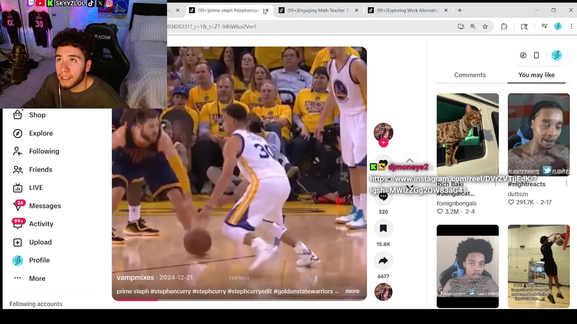The width and height of the screenshot is (577, 324).
Task: Close the Exploring Work Alternatives tab
Action: pos(446,10)
